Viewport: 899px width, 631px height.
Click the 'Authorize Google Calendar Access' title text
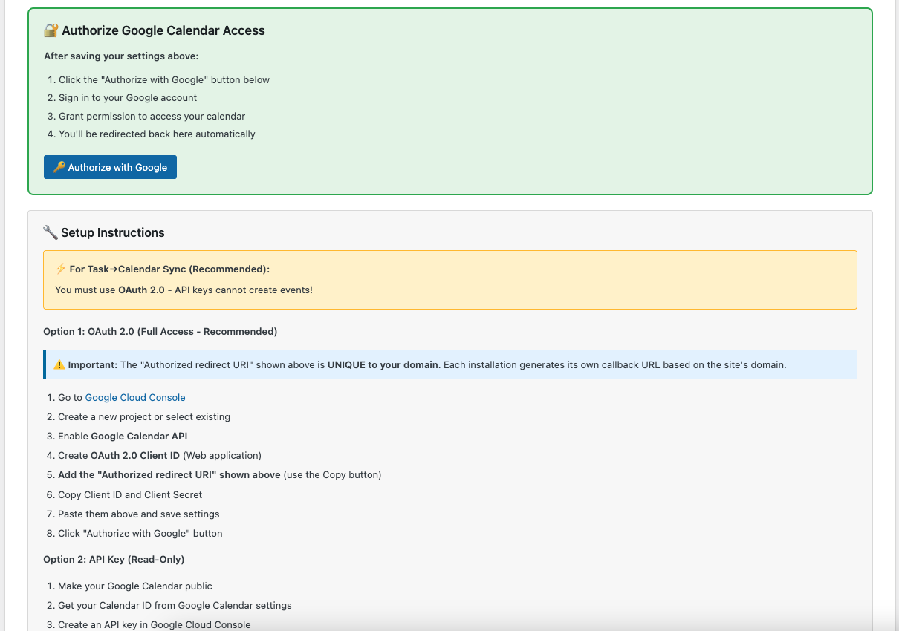tap(164, 30)
